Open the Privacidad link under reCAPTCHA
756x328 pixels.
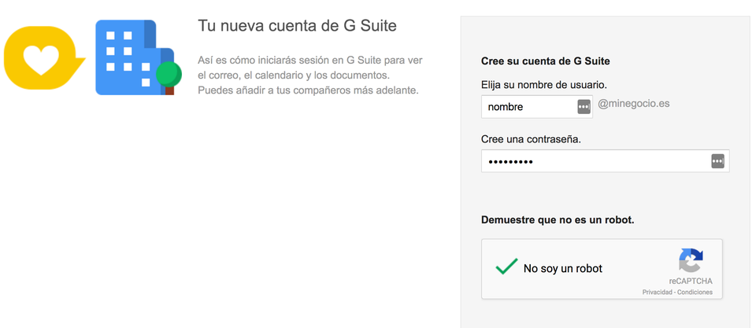pyautogui.click(x=657, y=293)
